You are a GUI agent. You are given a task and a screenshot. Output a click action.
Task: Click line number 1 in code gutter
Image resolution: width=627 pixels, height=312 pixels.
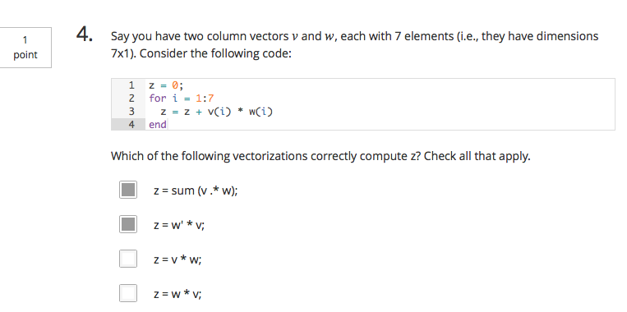point(131,85)
